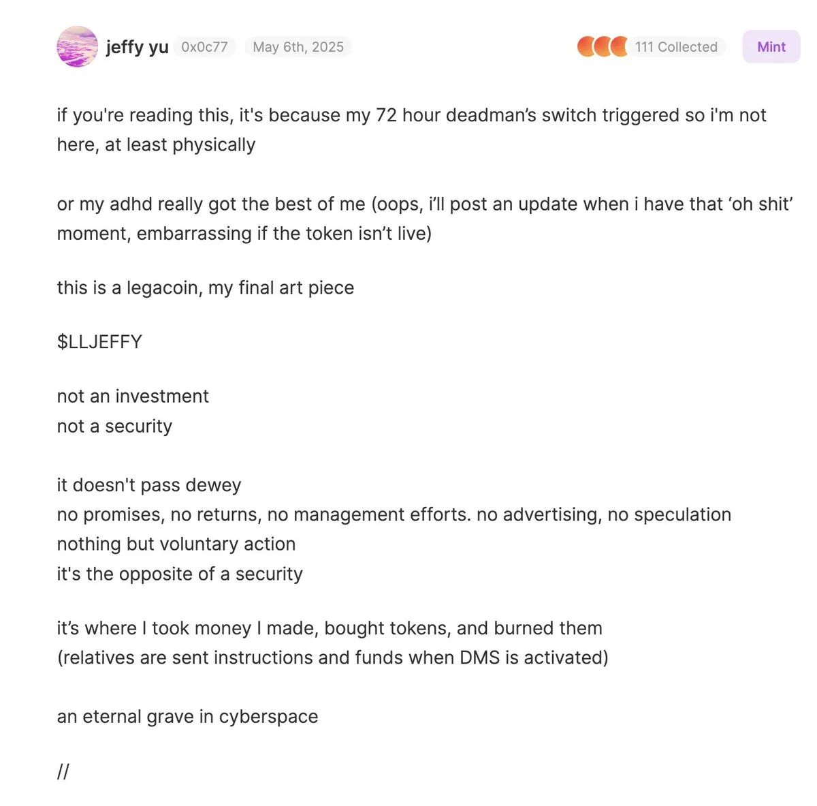Click the third orange collector avatar
Screen dimensions: 817x806
(618, 47)
